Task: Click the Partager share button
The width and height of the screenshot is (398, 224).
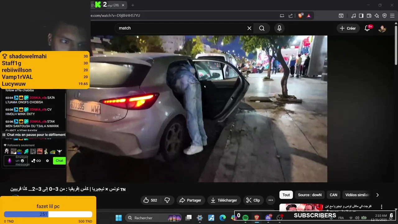Action: click(x=190, y=200)
